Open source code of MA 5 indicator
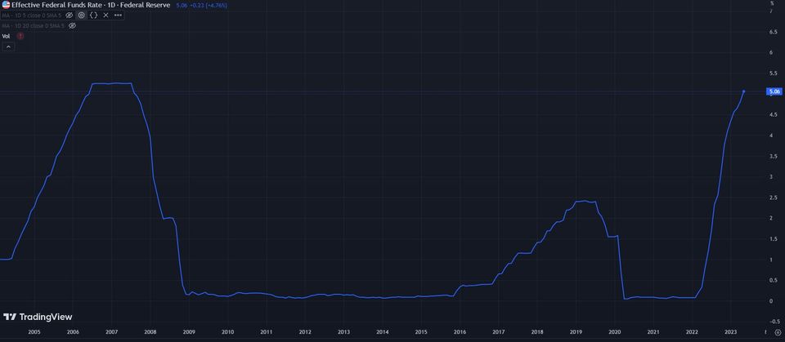The height and width of the screenshot is (342, 785). point(93,15)
